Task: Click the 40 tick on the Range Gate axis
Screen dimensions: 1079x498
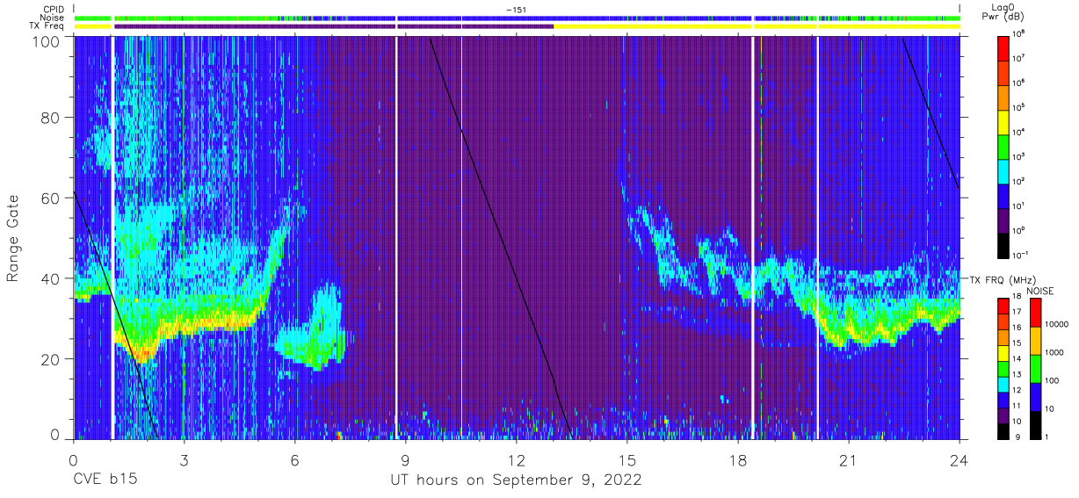Action: tap(50, 279)
